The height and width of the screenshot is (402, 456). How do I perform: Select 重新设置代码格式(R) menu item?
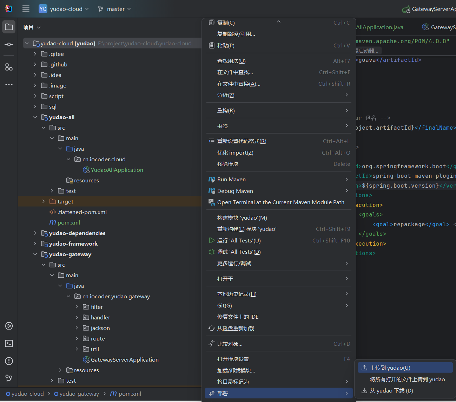tap(279, 141)
